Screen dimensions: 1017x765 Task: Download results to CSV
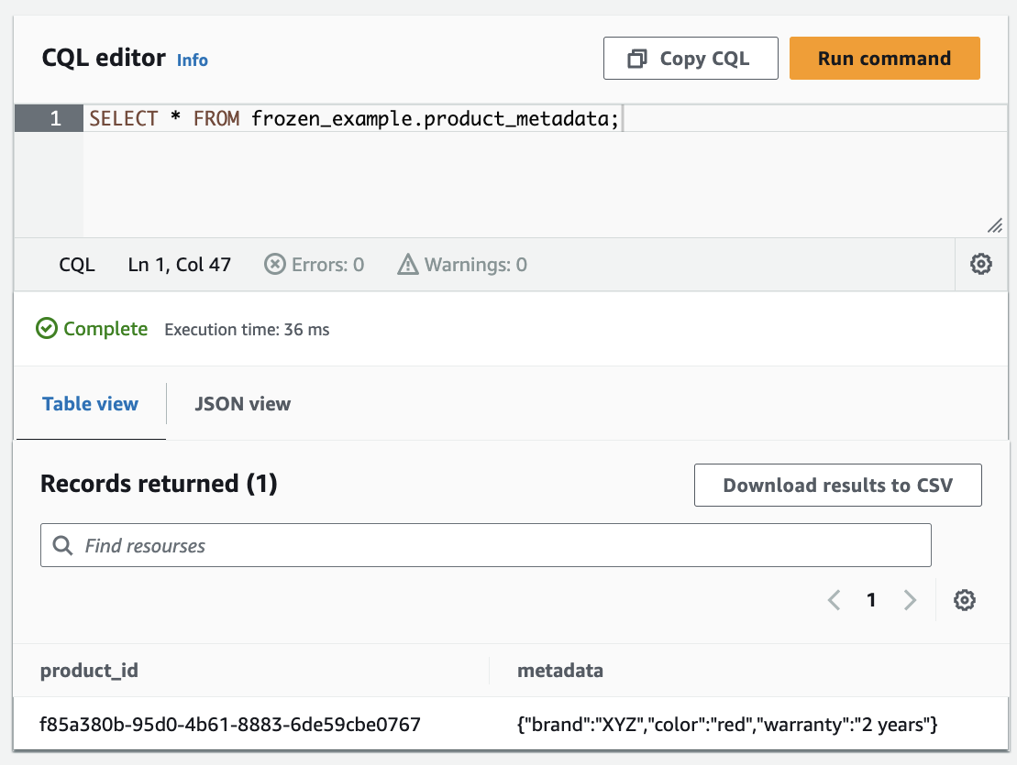837,486
